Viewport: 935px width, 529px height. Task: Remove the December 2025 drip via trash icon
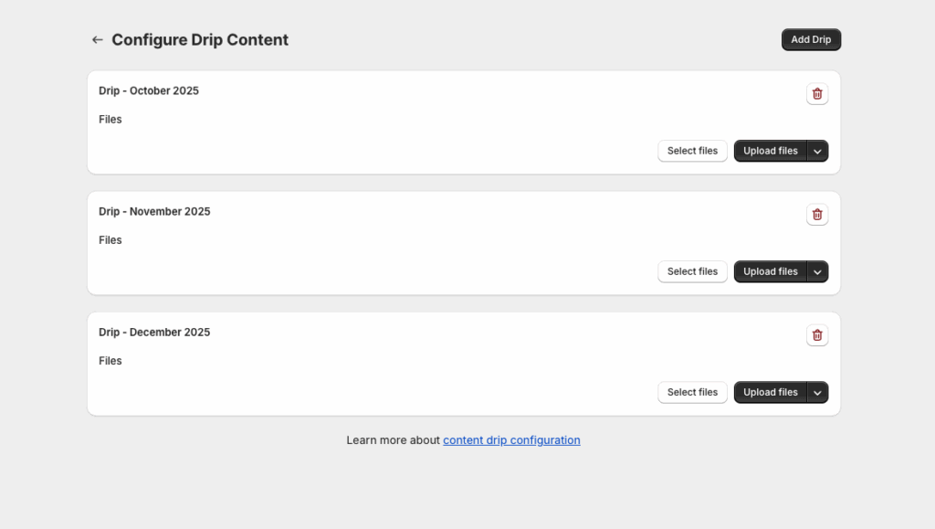coord(817,335)
